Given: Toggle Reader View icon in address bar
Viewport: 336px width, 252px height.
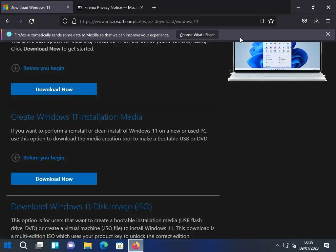Looking at the screenshot, I should tap(262, 21).
